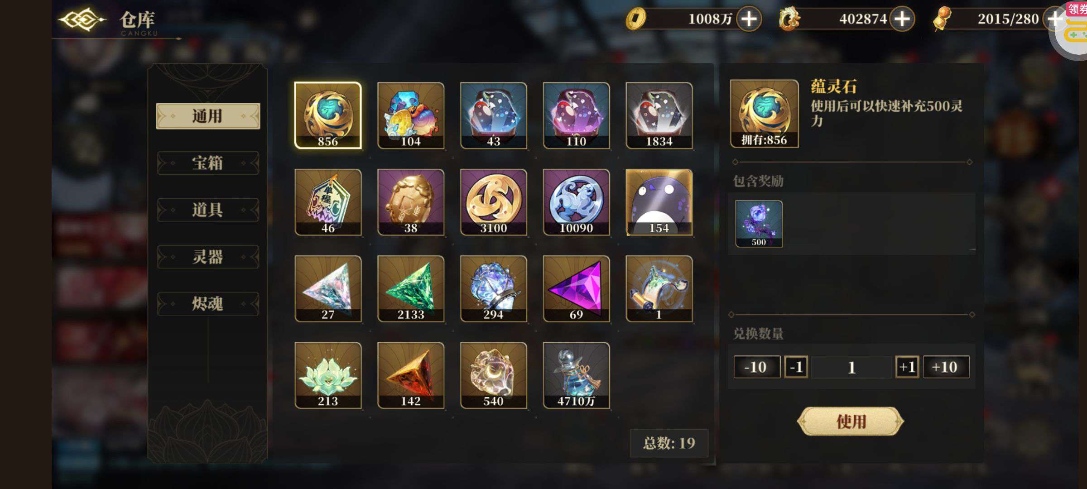Select the silver beast coin showing 10090
Viewport: 1087px width, 489px height.
pos(576,202)
